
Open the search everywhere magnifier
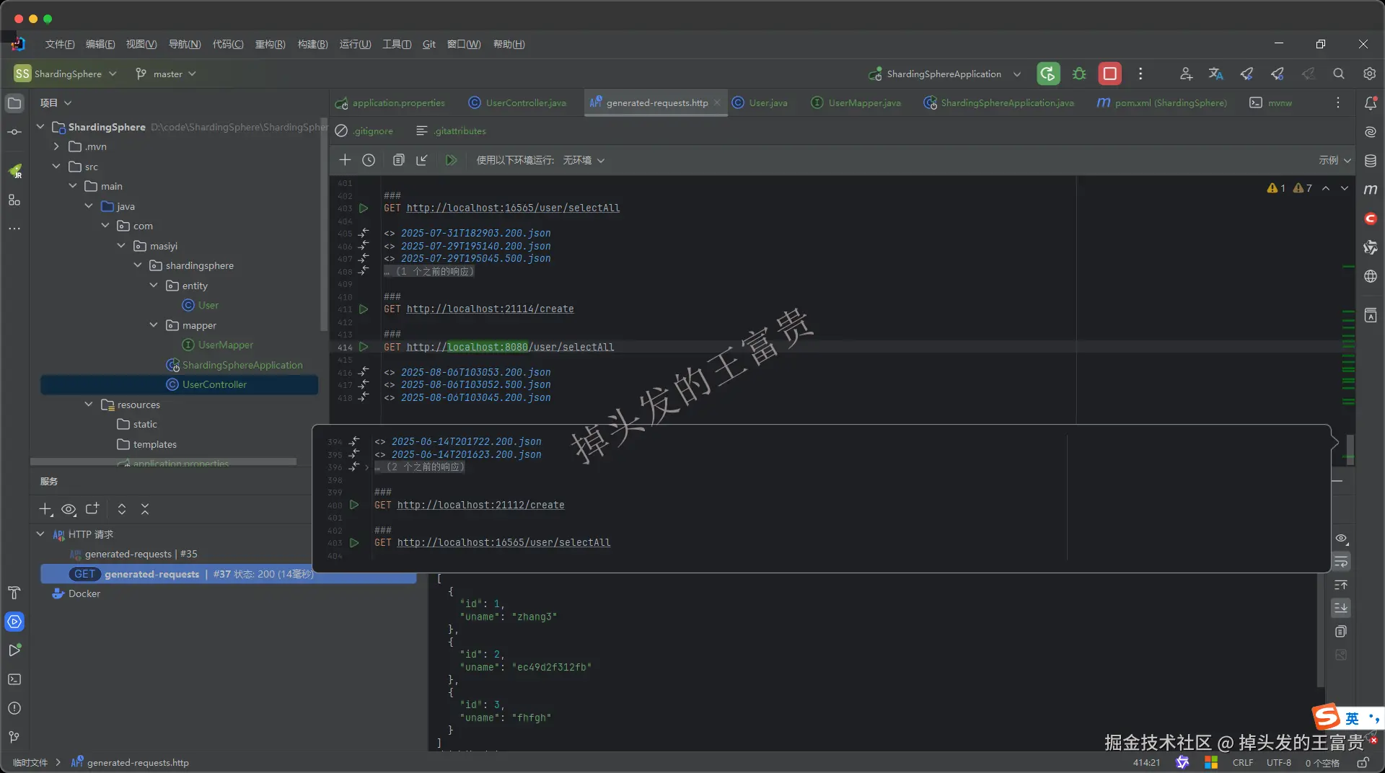coord(1339,74)
